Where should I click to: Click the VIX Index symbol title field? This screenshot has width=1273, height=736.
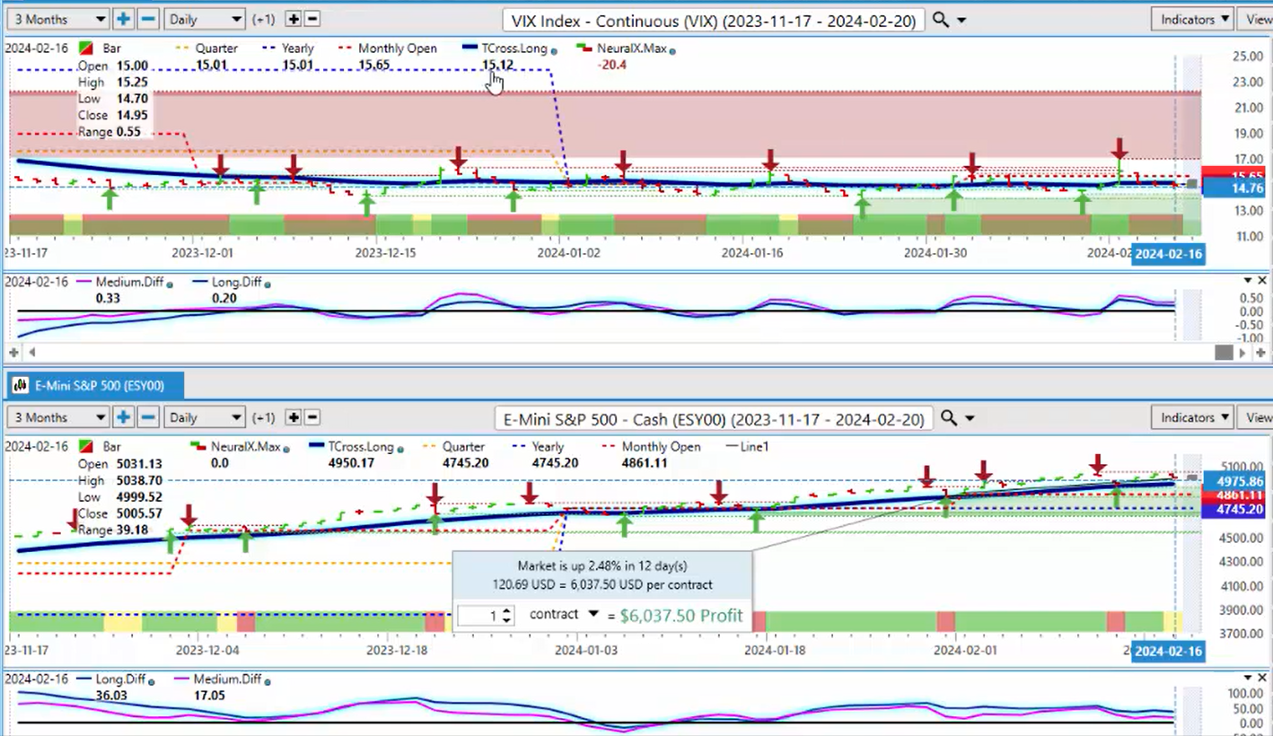pos(713,20)
